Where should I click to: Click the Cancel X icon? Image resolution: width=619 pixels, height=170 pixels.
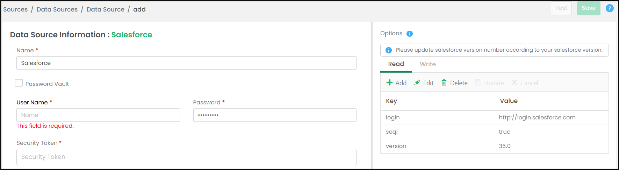point(514,83)
